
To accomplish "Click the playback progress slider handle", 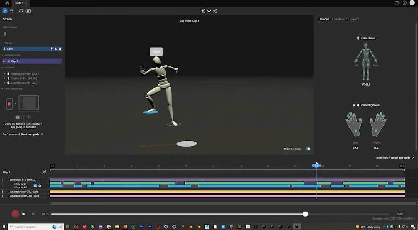I will coord(306,214).
